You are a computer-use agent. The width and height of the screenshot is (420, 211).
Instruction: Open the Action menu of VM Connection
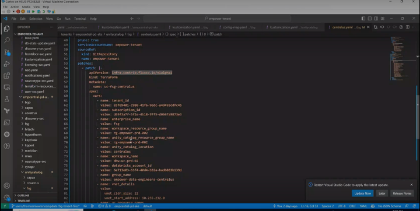[15, 6]
